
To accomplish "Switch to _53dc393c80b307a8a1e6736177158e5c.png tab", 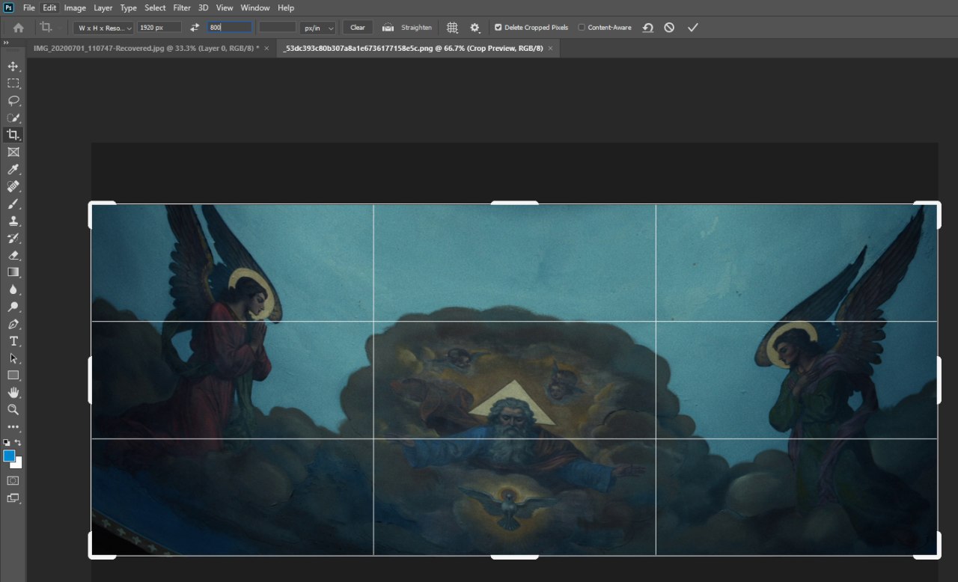I will pyautogui.click(x=413, y=48).
